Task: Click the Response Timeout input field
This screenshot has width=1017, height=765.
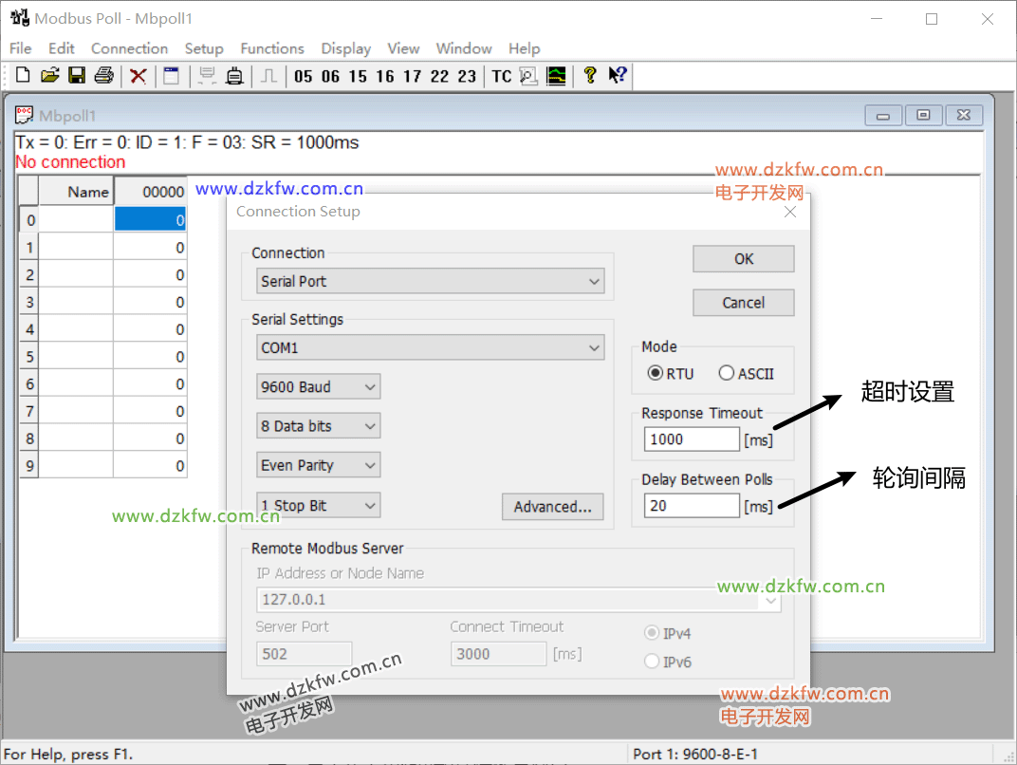Action: [x=692, y=439]
